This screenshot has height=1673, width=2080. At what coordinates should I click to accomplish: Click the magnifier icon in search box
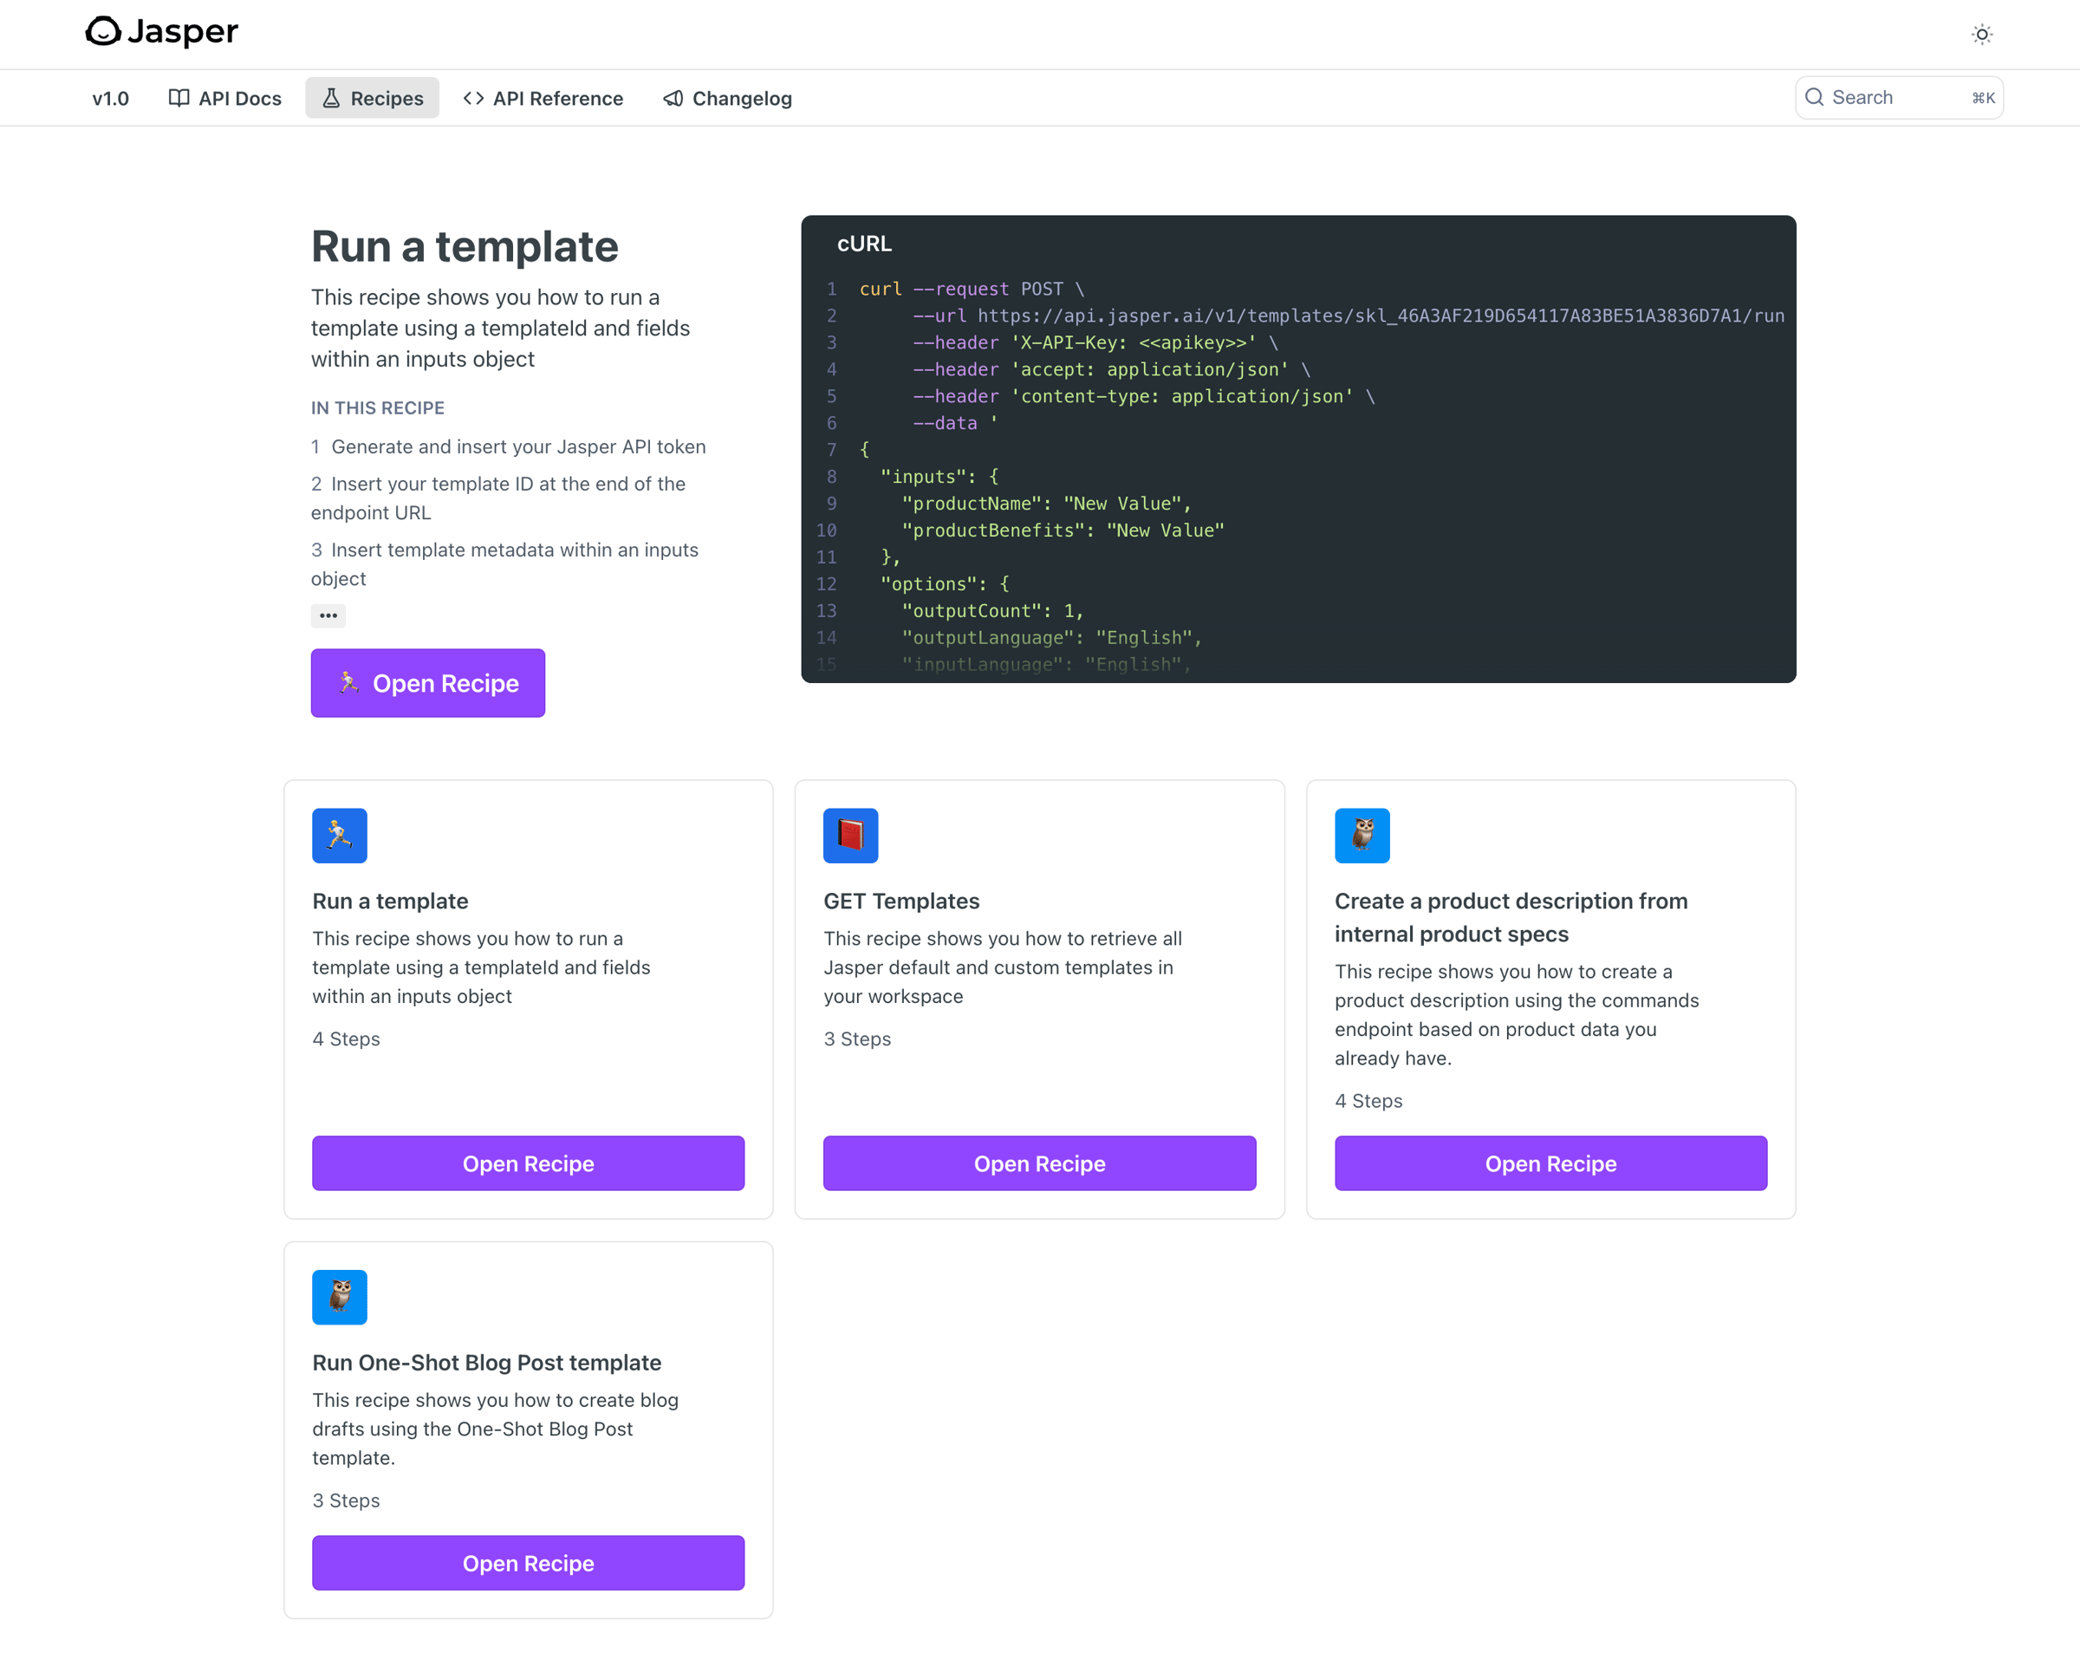click(x=1815, y=97)
